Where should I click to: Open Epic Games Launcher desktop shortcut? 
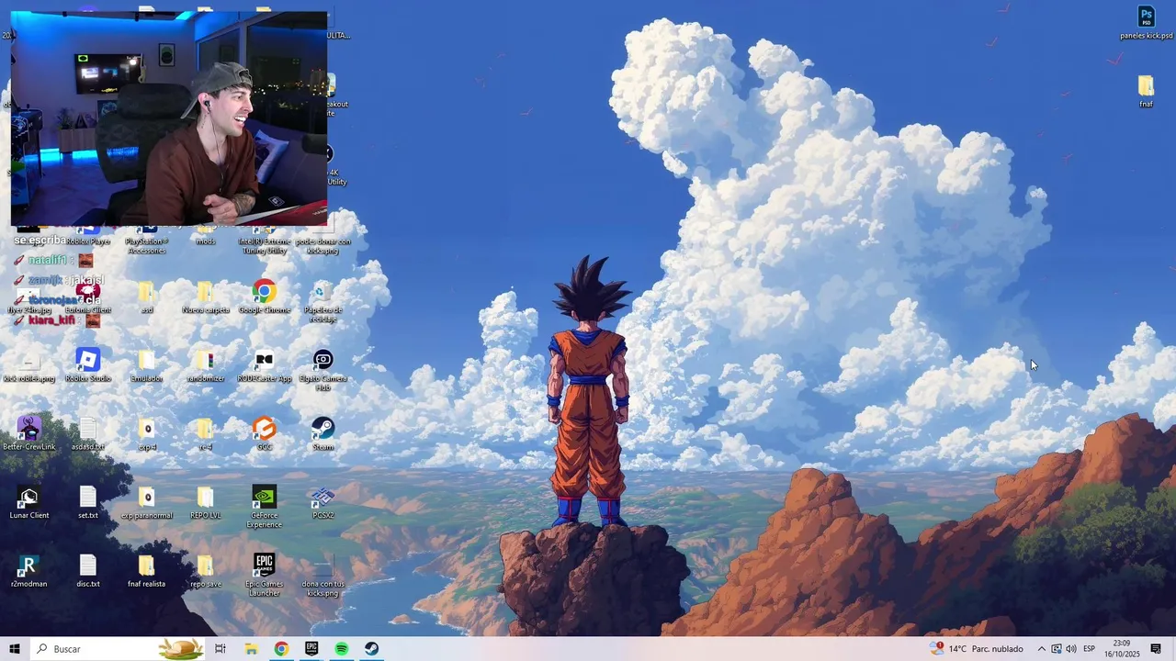click(265, 576)
